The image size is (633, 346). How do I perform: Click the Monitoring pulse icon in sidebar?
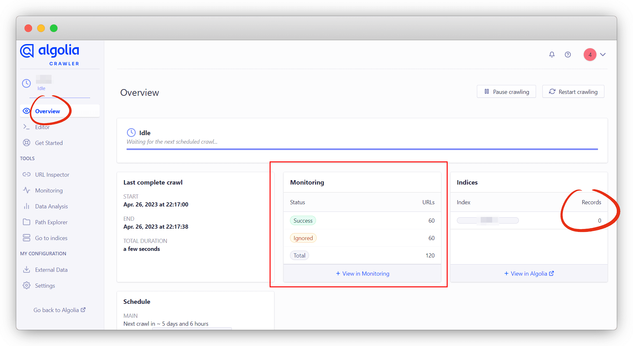[x=26, y=190]
